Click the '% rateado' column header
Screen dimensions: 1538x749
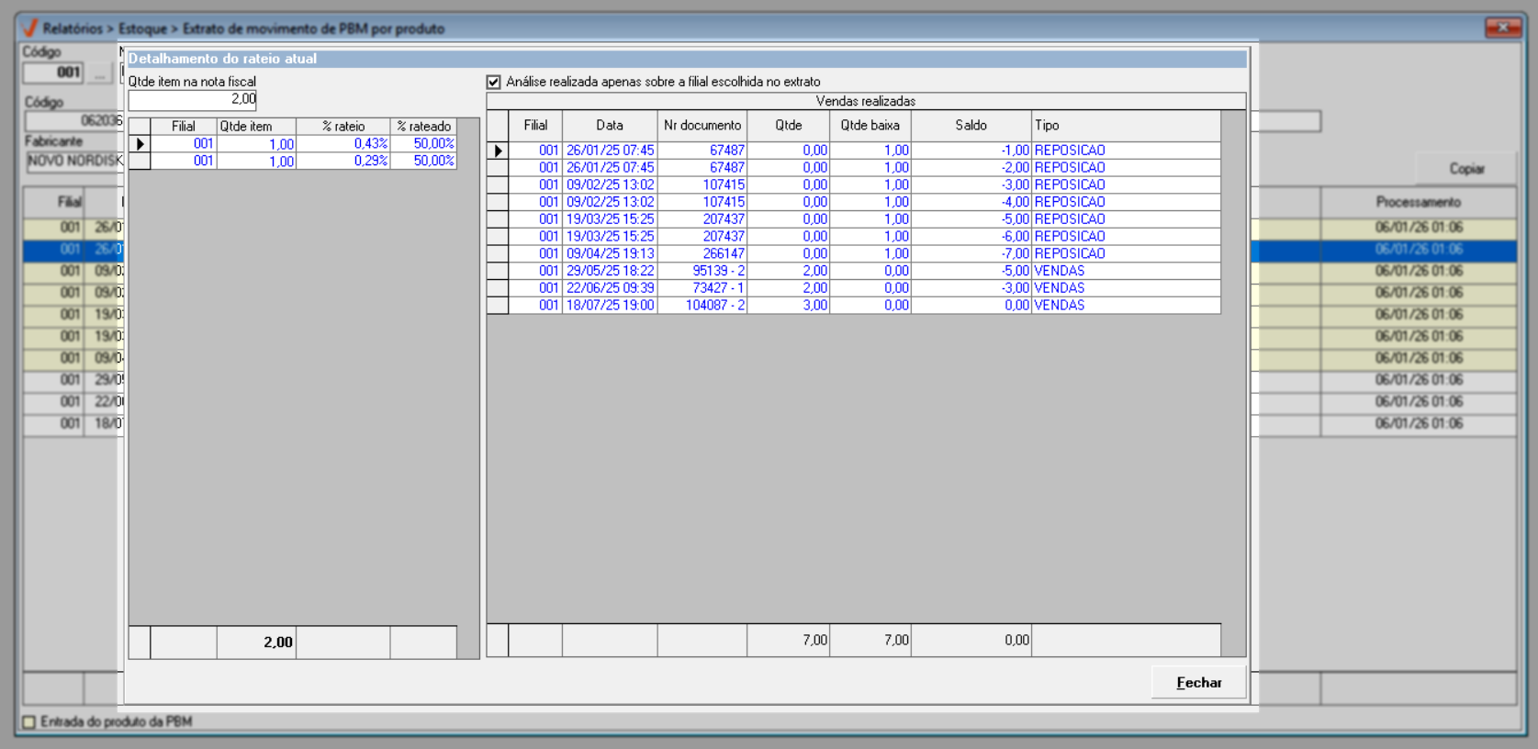pos(423,127)
